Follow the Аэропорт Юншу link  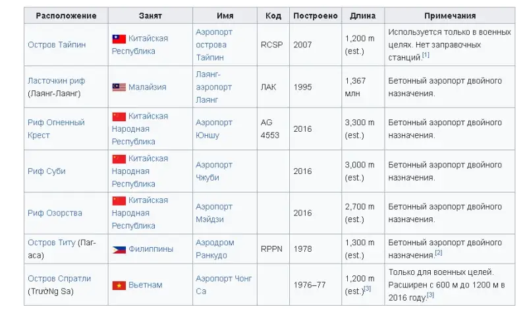pyautogui.click(x=214, y=129)
